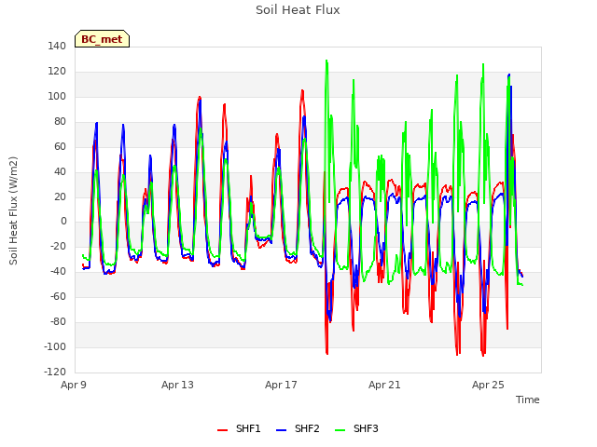597x447 pixels.
Task: Toggle the SHF1 legend entry
Action: [239, 428]
